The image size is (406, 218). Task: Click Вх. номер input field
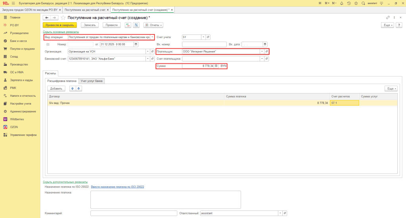(x=204, y=44)
